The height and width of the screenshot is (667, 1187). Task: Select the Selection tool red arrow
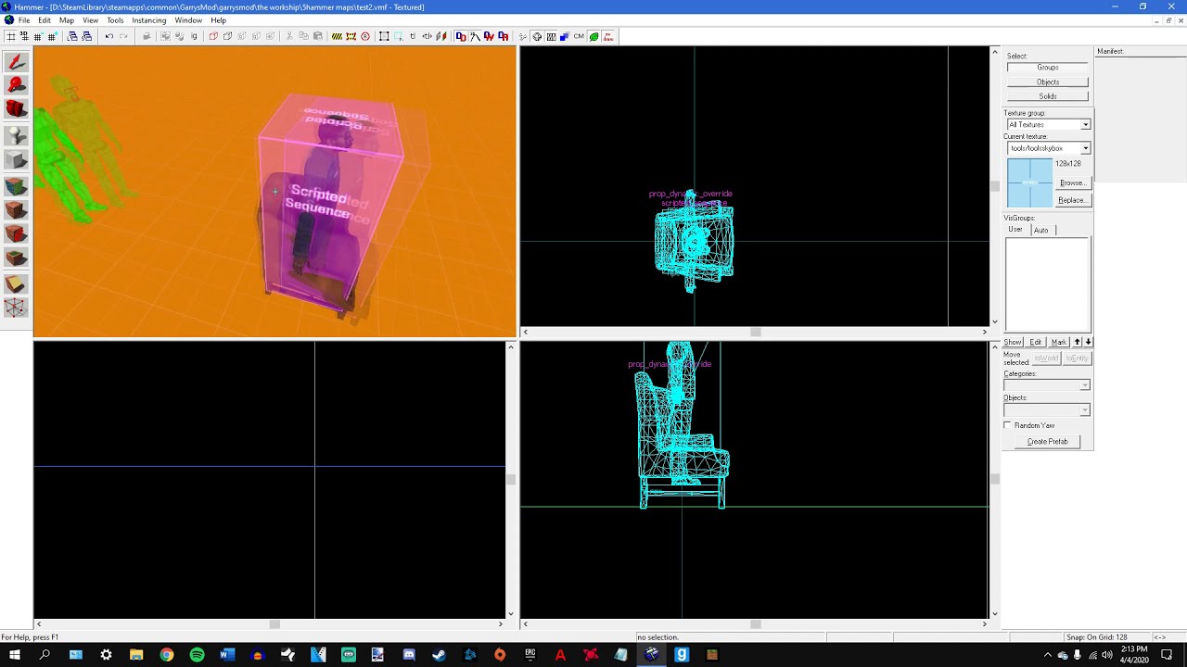[16, 62]
